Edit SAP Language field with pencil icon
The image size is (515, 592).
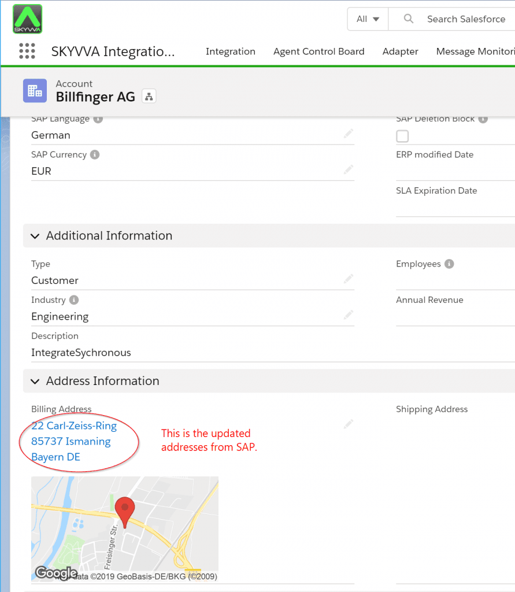pos(348,134)
